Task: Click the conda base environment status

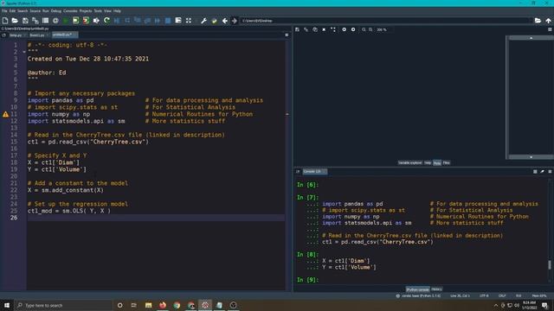Action: [x=418, y=295]
